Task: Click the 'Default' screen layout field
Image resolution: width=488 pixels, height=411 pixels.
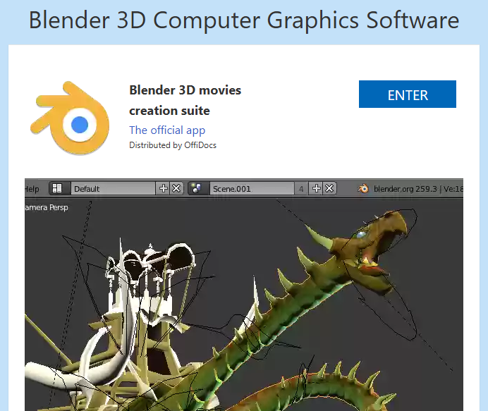Action: tap(113, 188)
